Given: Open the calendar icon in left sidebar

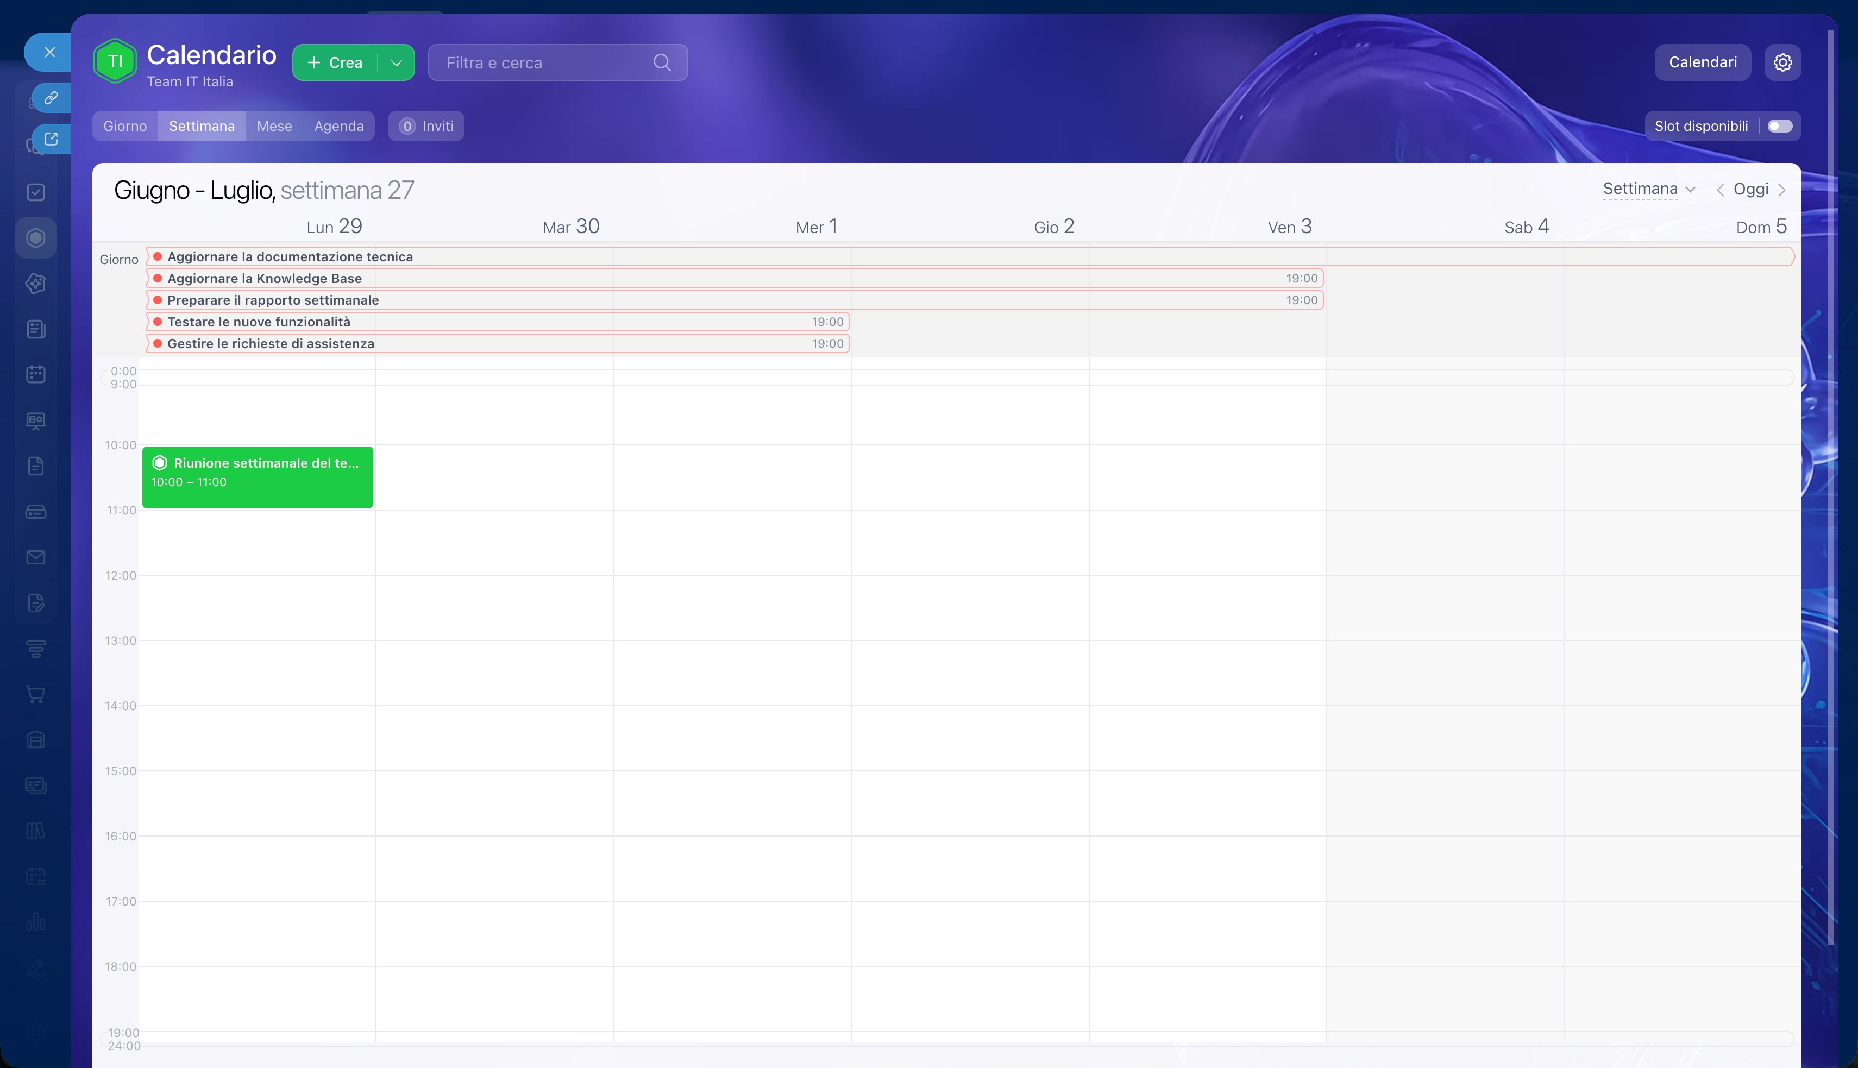Looking at the screenshot, I should point(36,375).
